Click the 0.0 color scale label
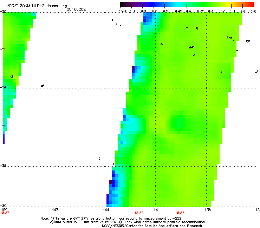This screenshot has width=260, height=228. (x=242, y=11)
